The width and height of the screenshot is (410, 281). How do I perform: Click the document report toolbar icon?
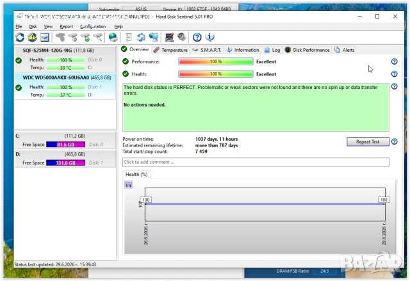coord(128,37)
